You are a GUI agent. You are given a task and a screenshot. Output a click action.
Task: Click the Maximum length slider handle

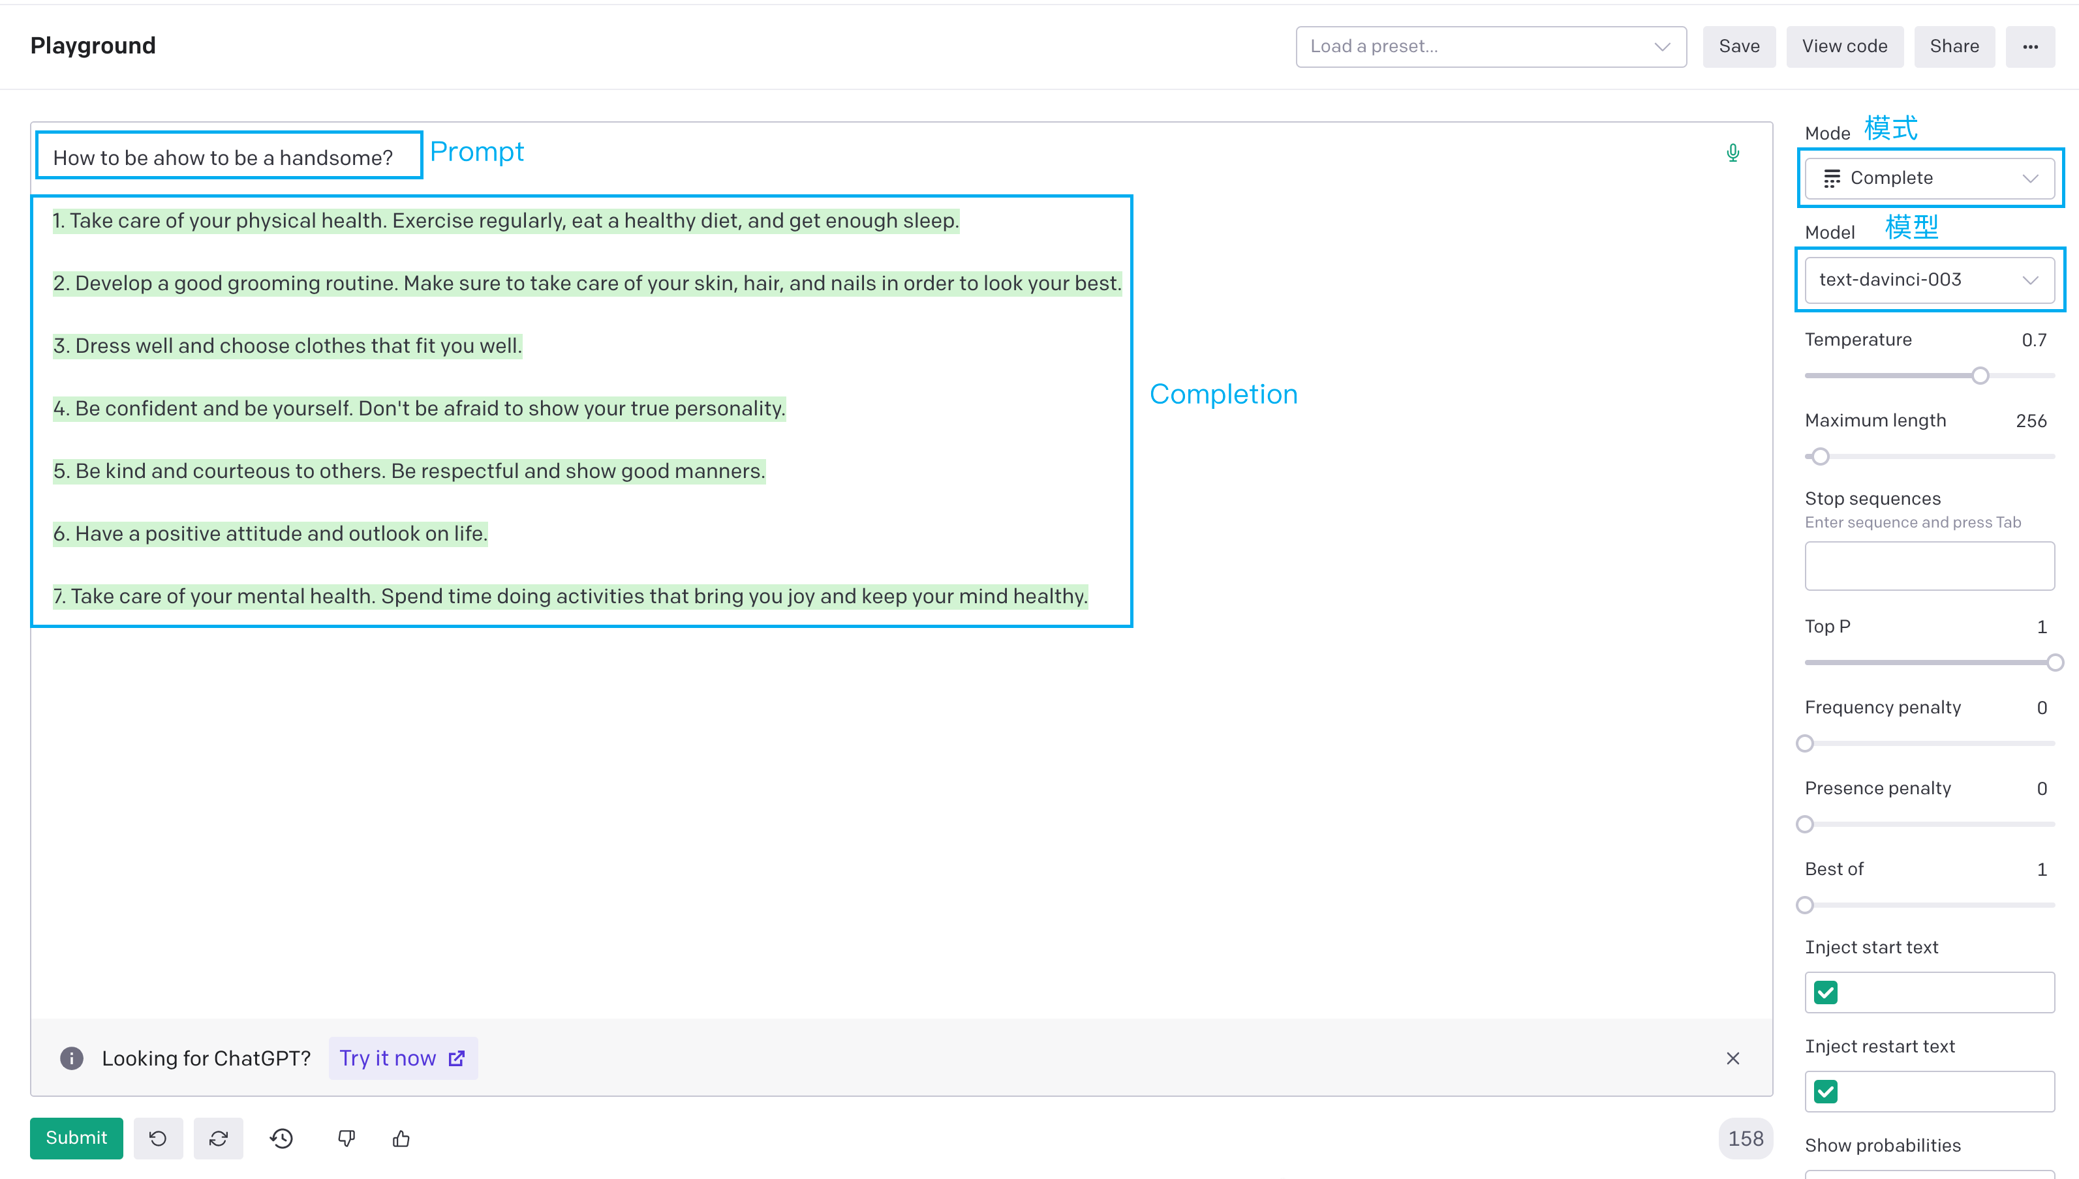pos(1820,456)
